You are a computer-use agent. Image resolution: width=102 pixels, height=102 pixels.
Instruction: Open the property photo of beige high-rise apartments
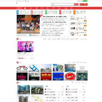[x=24, y=99]
